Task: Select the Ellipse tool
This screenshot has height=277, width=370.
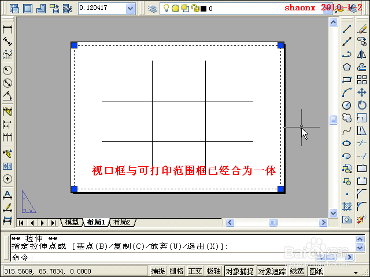Action: click(x=347, y=143)
